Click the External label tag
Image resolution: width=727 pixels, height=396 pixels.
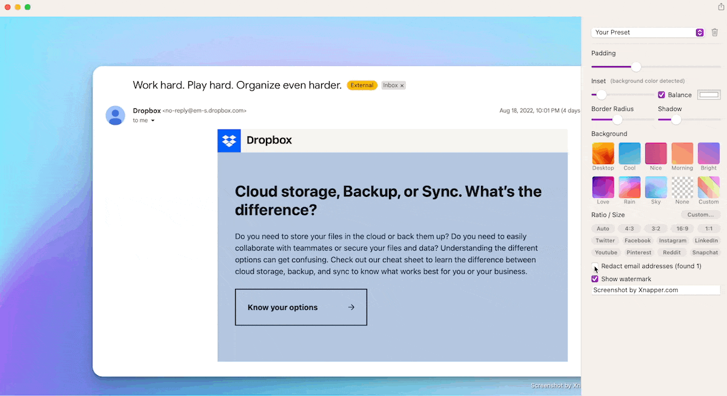(x=362, y=85)
